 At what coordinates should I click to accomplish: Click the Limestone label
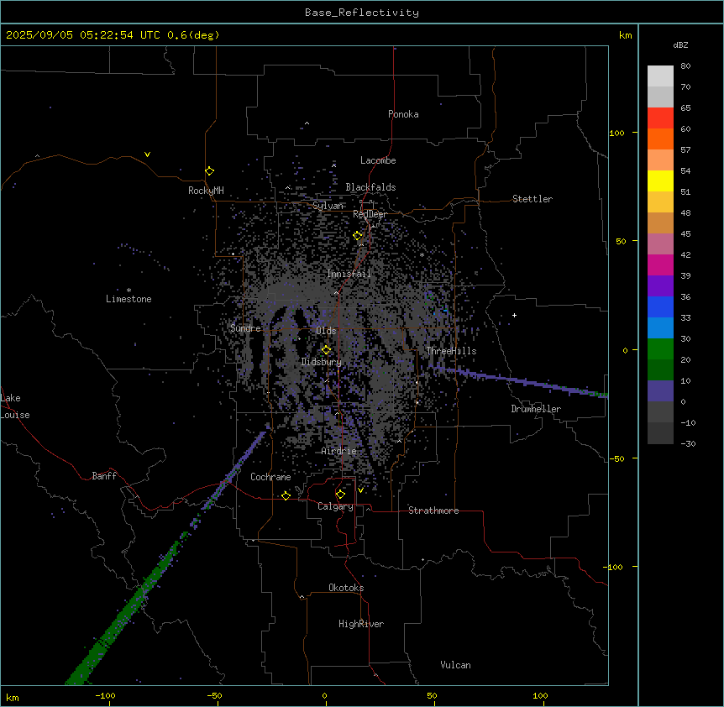pyautogui.click(x=129, y=299)
